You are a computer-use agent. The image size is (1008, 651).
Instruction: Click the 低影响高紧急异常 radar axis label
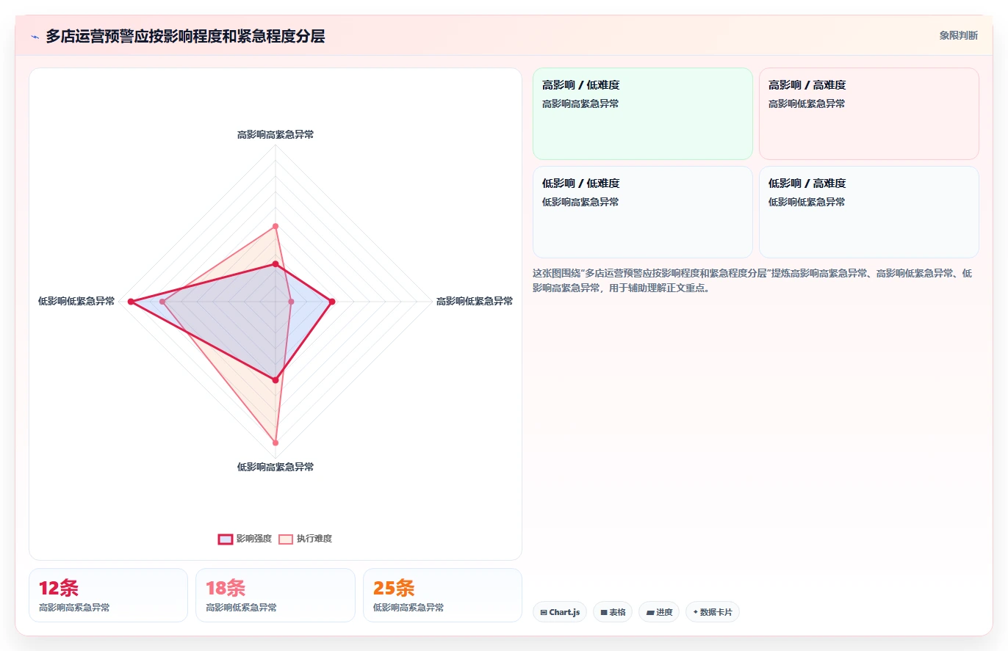(x=276, y=468)
